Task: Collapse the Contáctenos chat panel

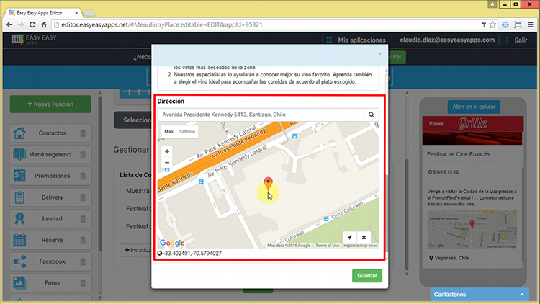Action: [522, 295]
